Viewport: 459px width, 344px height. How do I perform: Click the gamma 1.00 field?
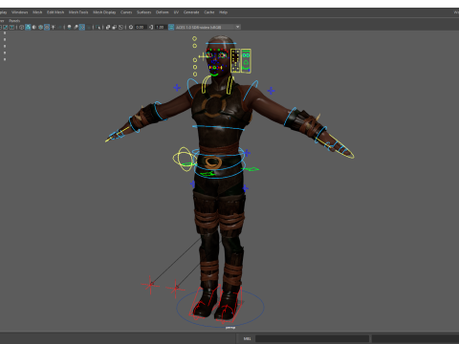pyautogui.click(x=161, y=27)
